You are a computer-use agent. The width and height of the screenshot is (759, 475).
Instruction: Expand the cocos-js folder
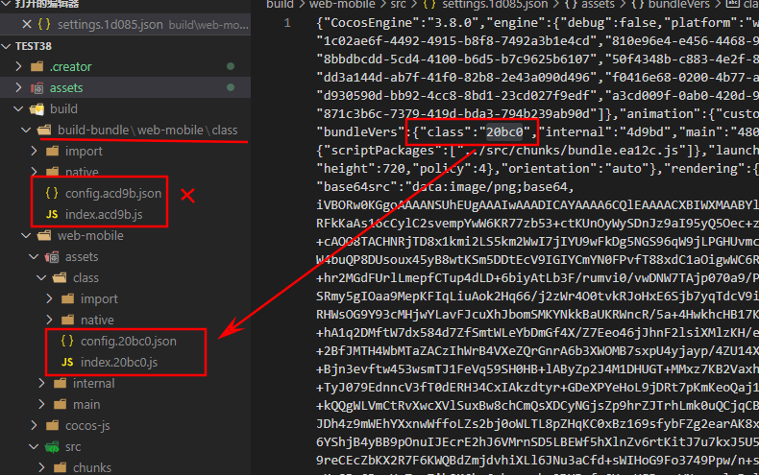point(34,425)
